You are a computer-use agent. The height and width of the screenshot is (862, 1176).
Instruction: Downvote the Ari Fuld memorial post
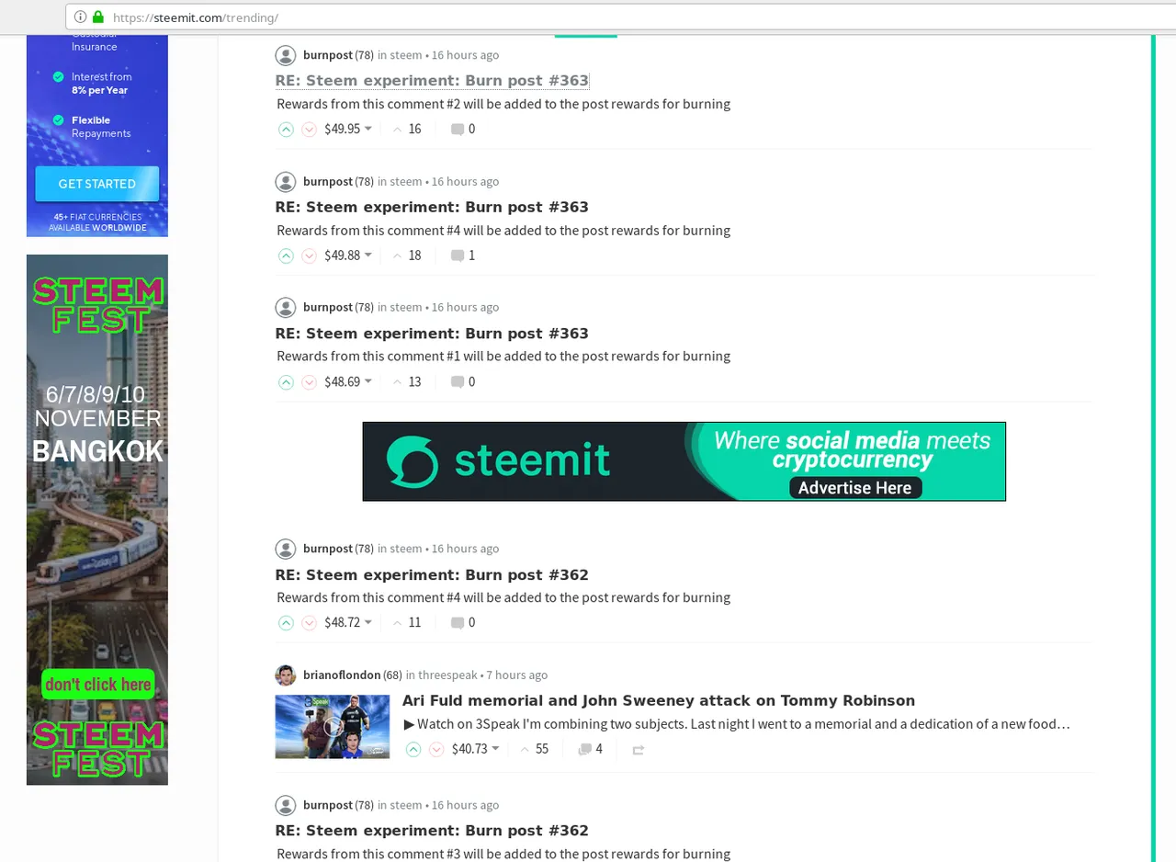point(437,750)
